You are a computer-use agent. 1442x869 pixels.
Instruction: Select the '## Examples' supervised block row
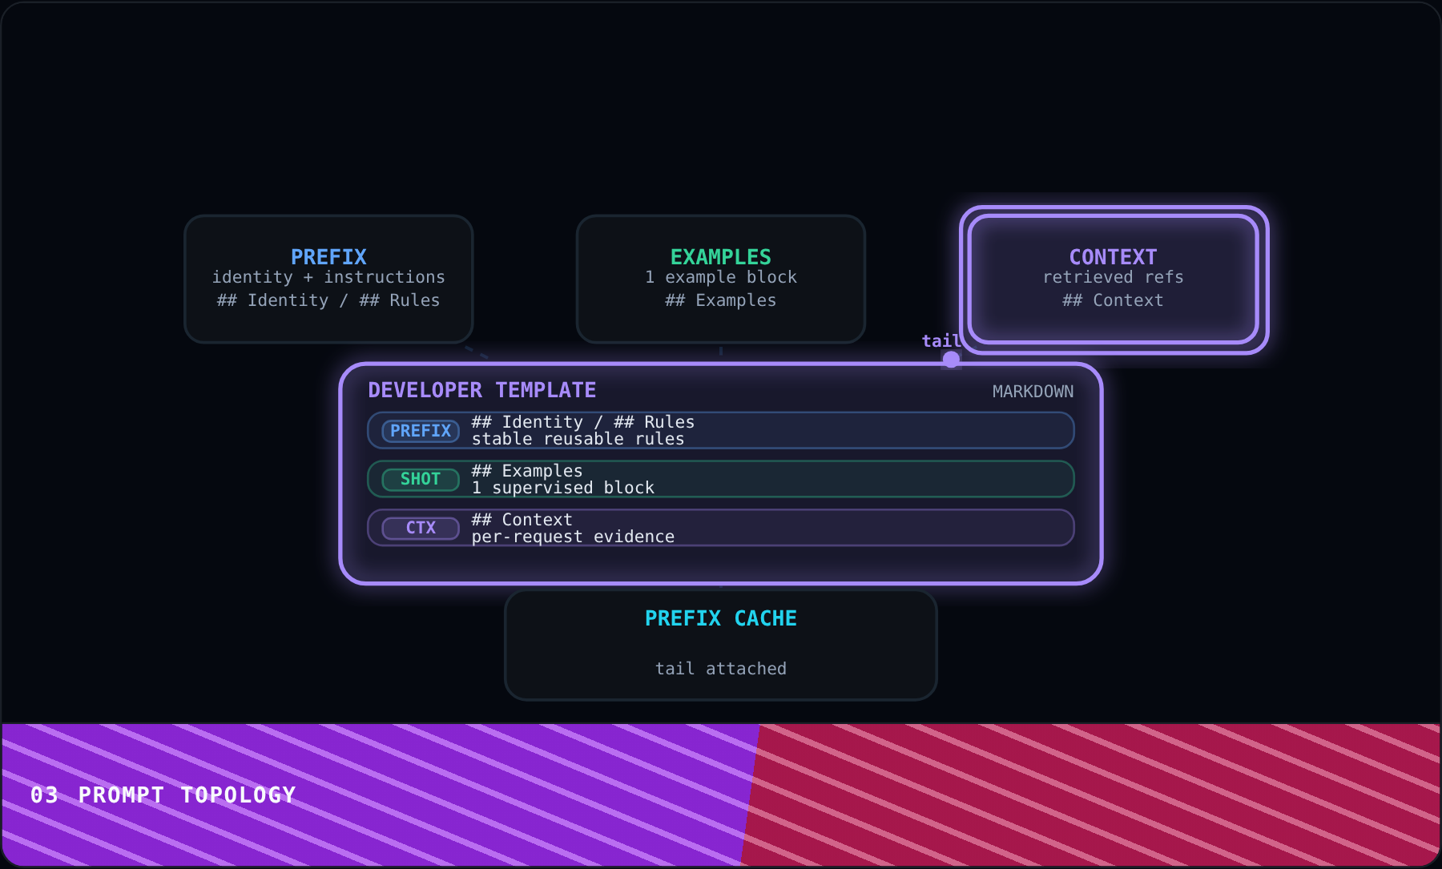tap(721, 479)
